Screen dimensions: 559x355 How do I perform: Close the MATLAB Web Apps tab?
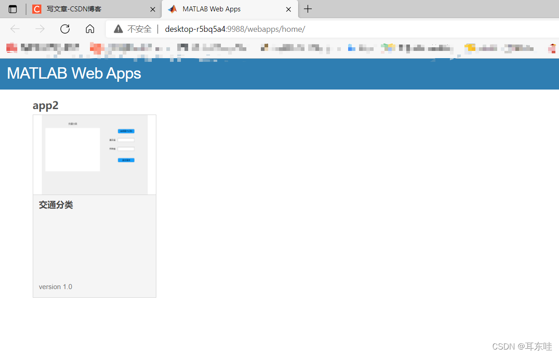pos(288,9)
